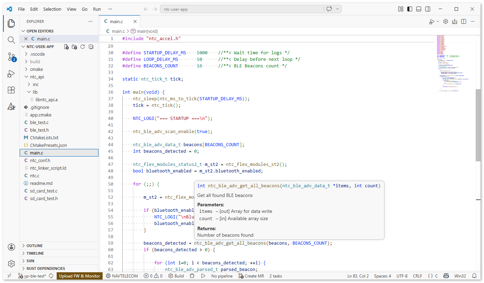This screenshot has width=484, height=283.
Task: Start the Build task in the status bar
Action: point(176,276)
